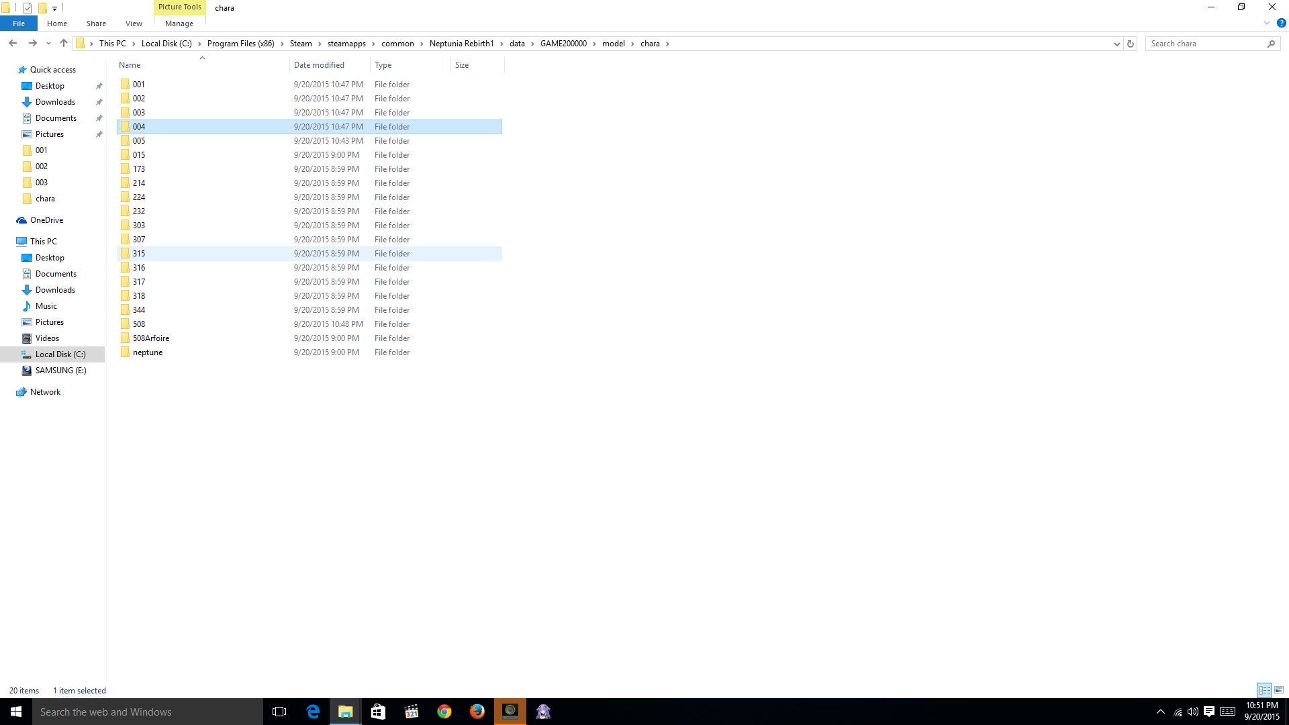Open Windows Store from taskbar
The width and height of the screenshot is (1289, 725).
coord(378,712)
